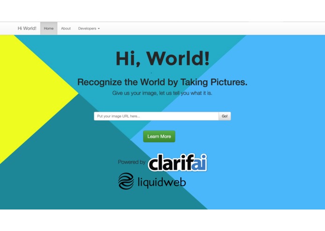Open the Clarifai logo
Viewport: 325px width, 231px height.
178,163
